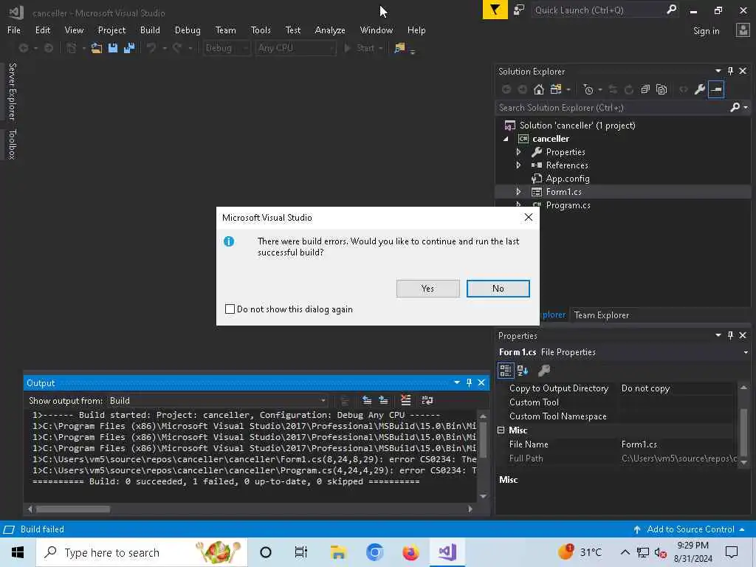Click the Property Pages wrench icon

(544, 371)
